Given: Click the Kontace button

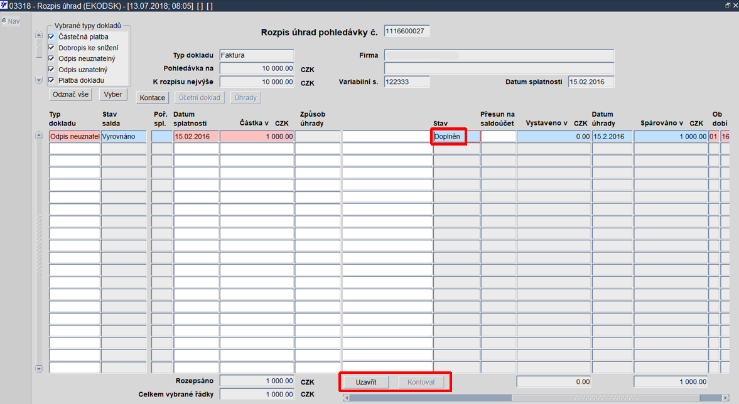Looking at the screenshot, I should pos(152,97).
